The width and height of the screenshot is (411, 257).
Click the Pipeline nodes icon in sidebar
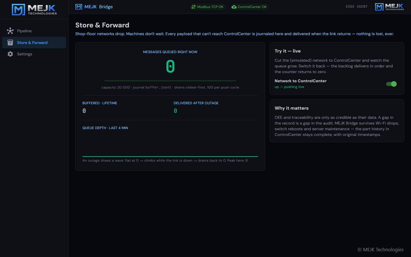[x=10, y=31]
